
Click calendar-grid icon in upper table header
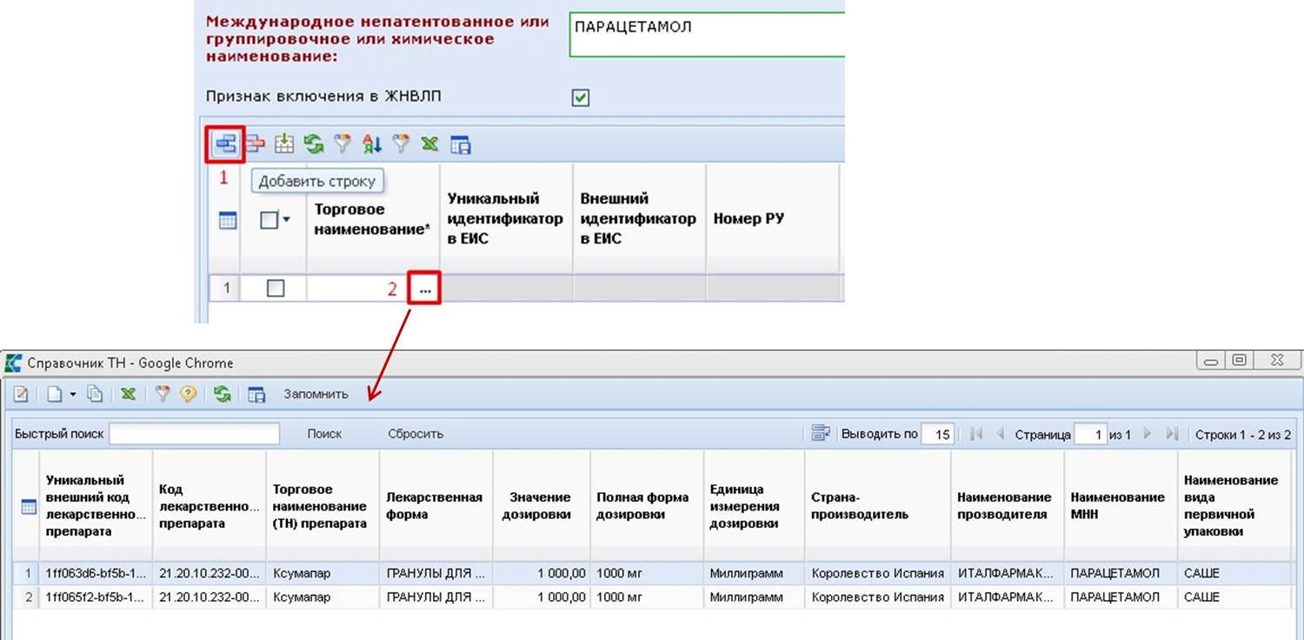pos(227,221)
